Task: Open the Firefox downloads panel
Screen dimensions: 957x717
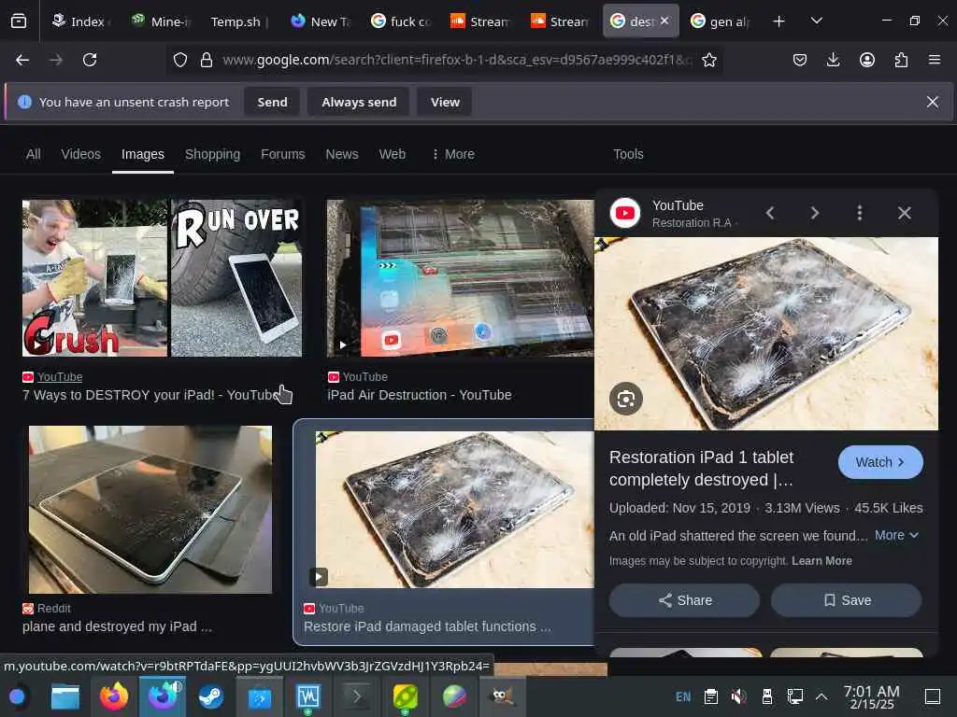Action: point(833,60)
